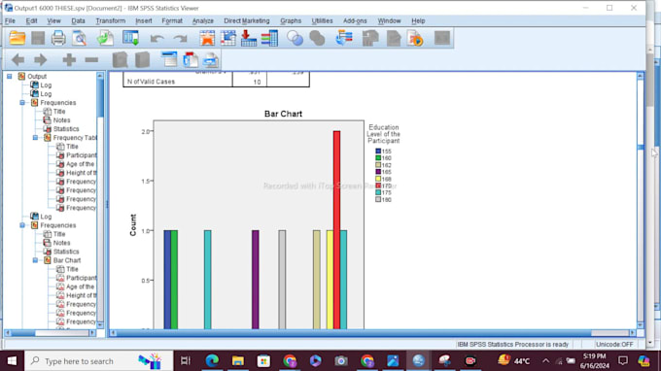
Task: Open the Windows Start menu
Action: click(12, 361)
